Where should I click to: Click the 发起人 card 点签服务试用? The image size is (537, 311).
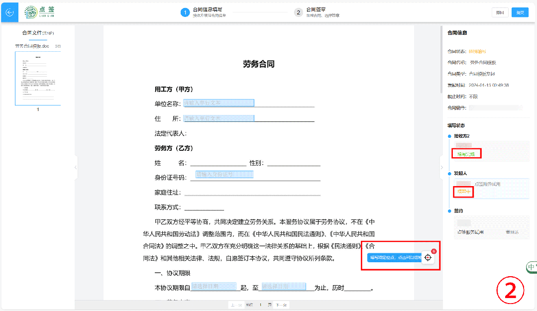tap(491, 189)
